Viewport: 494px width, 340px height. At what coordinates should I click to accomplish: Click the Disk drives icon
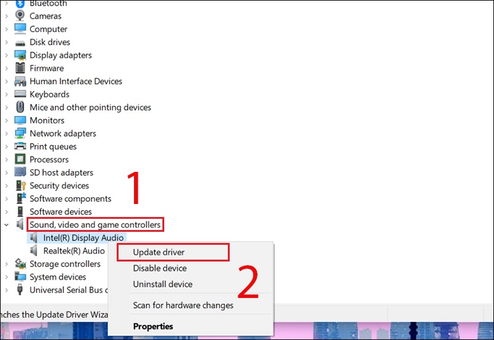click(x=20, y=42)
